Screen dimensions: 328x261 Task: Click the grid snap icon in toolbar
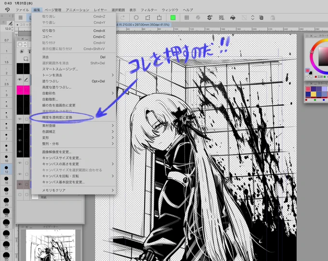click(187, 17)
